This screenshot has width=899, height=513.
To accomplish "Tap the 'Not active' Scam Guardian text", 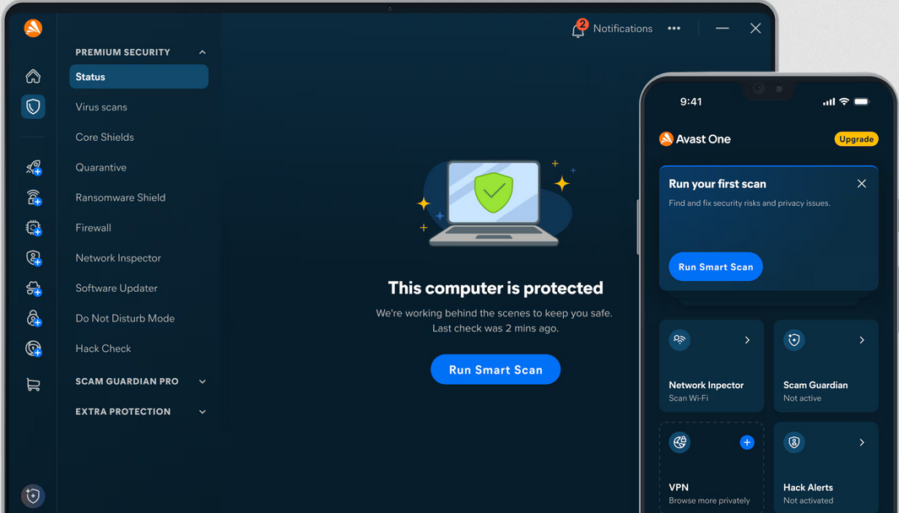I will pos(802,398).
